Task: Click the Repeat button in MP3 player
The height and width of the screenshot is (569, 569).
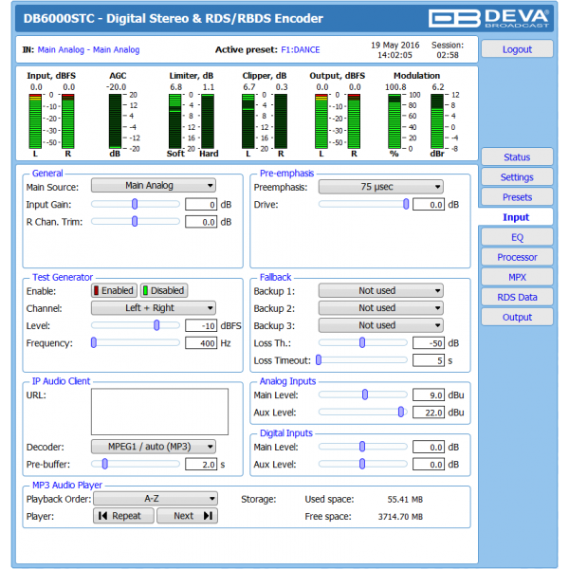Action: (123, 516)
